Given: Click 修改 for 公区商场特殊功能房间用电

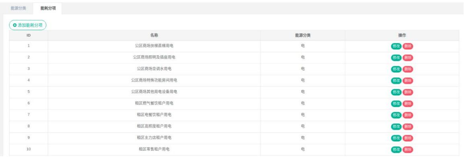Looking at the screenshot, I should tap(396, 81).
